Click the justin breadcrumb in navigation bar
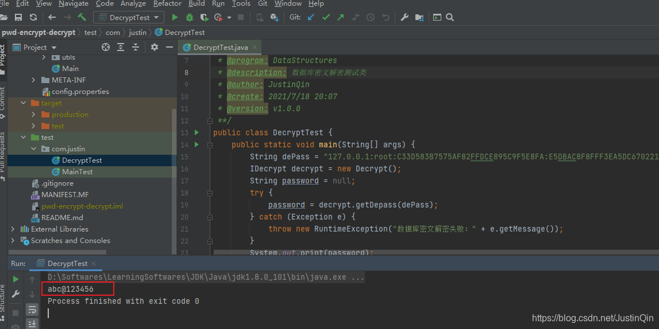This screenshot has width=659, height=329. point(137,33)
